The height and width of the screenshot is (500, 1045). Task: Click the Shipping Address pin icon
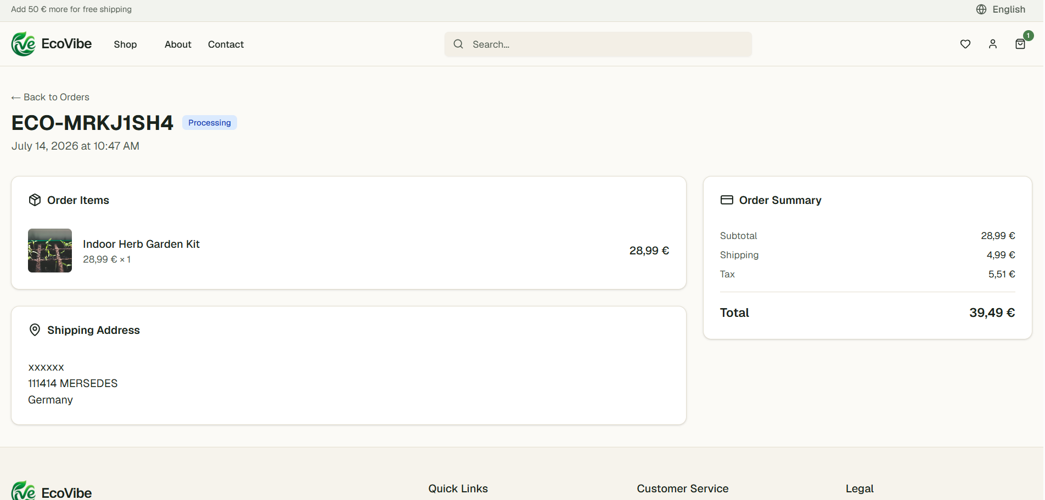35,330
